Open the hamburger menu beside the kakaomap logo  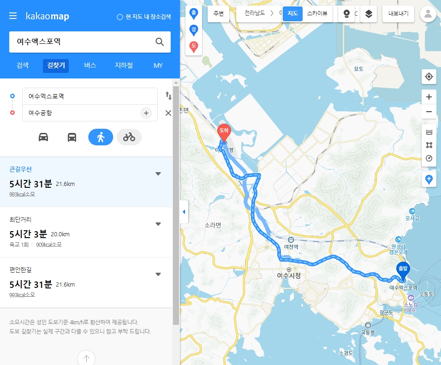pos(13,16)
